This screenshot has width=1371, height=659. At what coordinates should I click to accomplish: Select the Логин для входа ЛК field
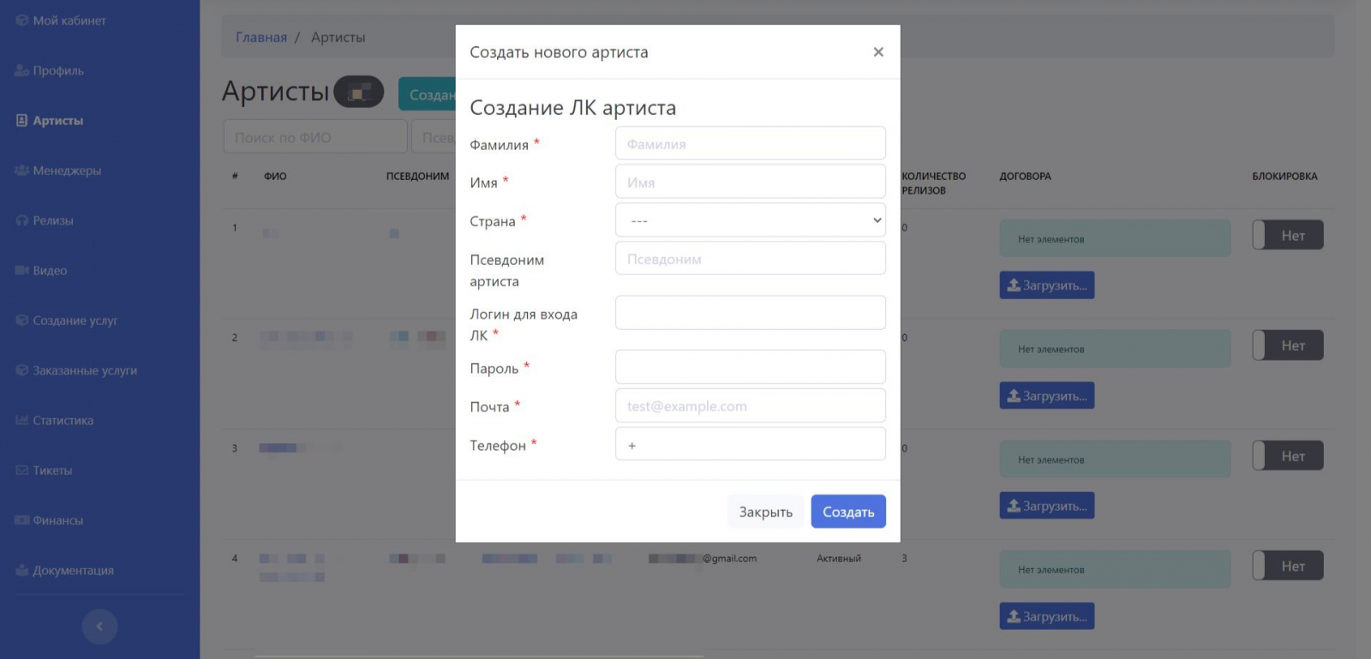(751, 313)
